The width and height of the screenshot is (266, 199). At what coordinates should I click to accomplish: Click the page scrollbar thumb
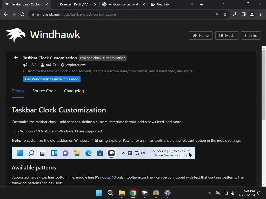pos(264,85)
